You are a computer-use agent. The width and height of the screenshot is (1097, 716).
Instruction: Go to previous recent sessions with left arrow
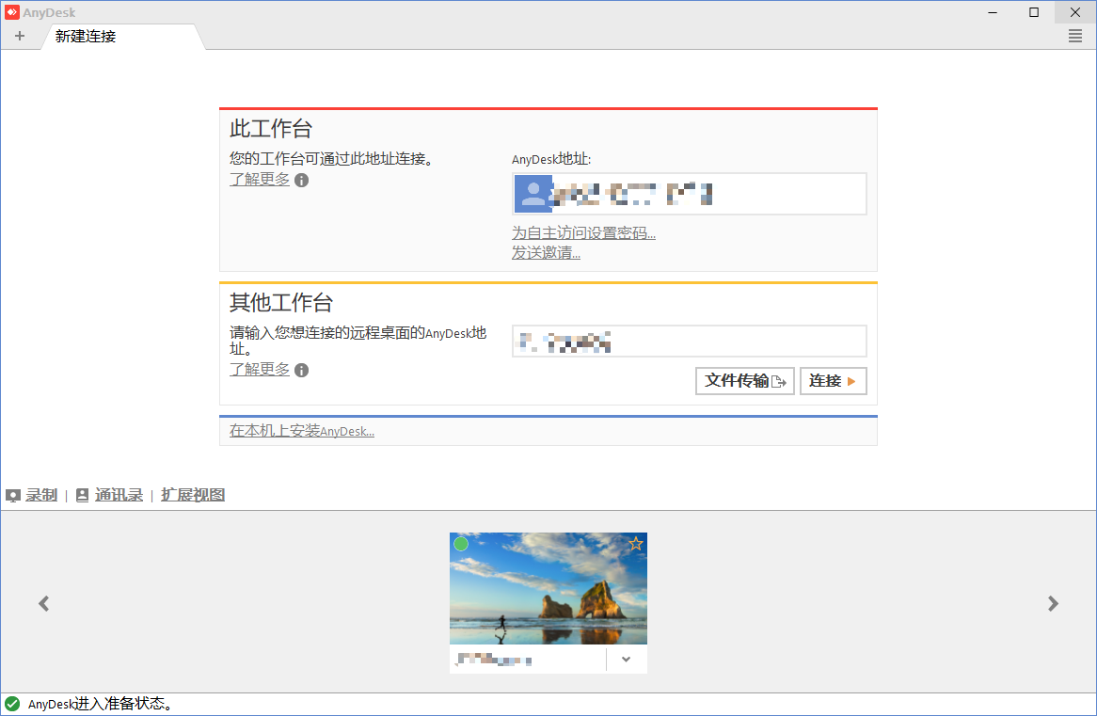pyautogui.click(x=43, y=603)
